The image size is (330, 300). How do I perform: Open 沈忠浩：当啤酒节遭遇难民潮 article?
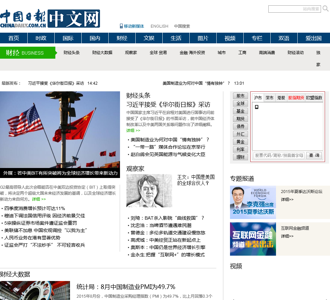tap(161, 225)
